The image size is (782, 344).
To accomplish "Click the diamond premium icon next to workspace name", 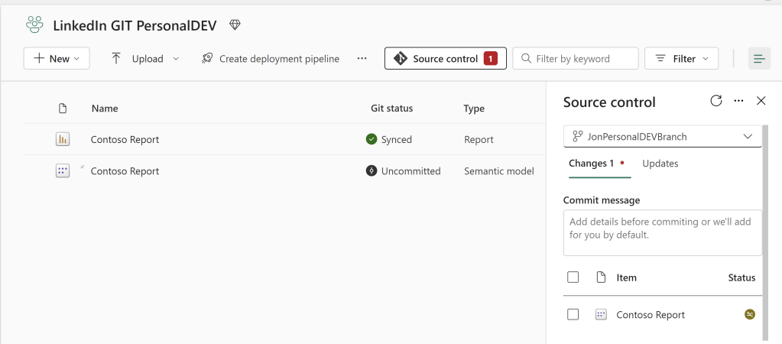I will [235, 25].
